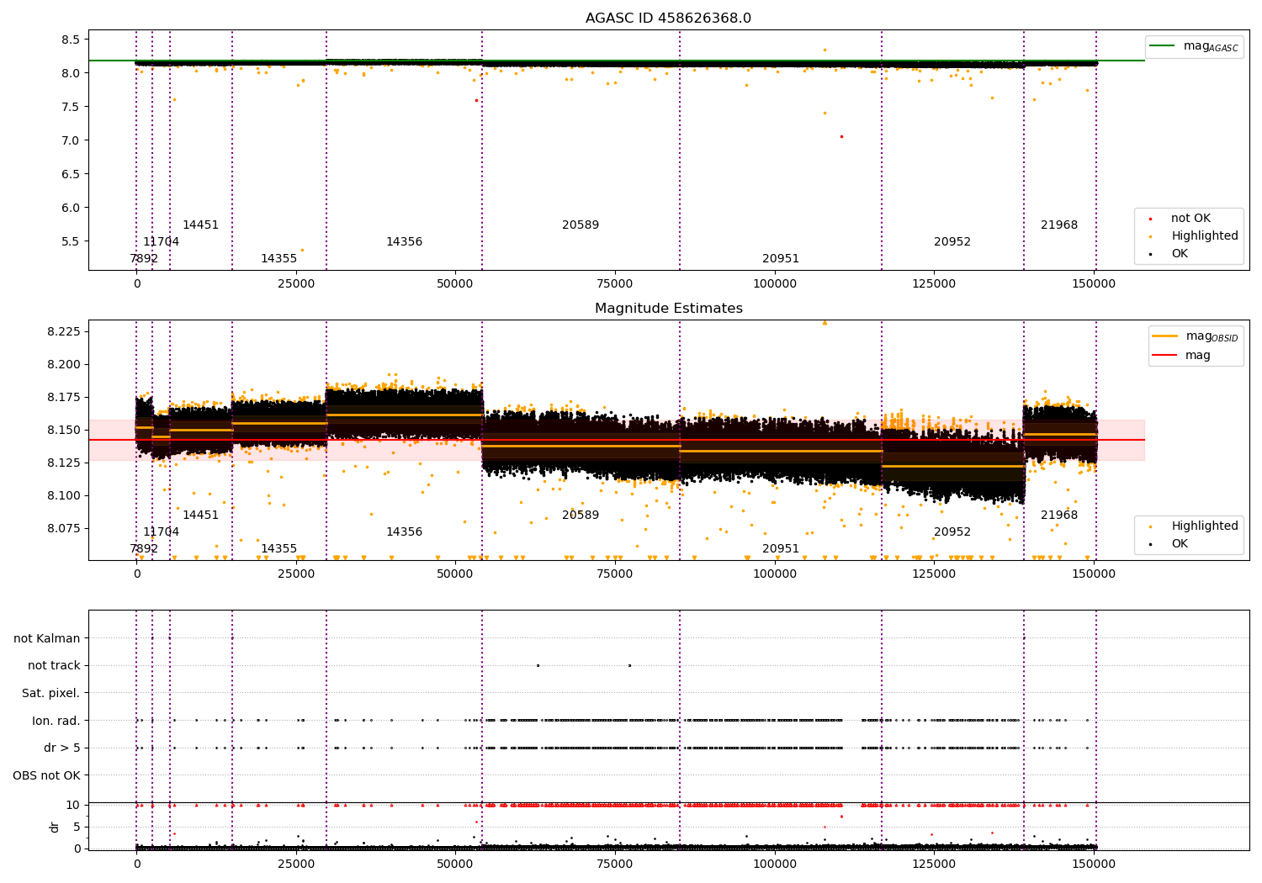Viewport: 1262px width, 883px height.
Task: Select 'OK' entry in top plot legend
Action: coord(1180,254)
